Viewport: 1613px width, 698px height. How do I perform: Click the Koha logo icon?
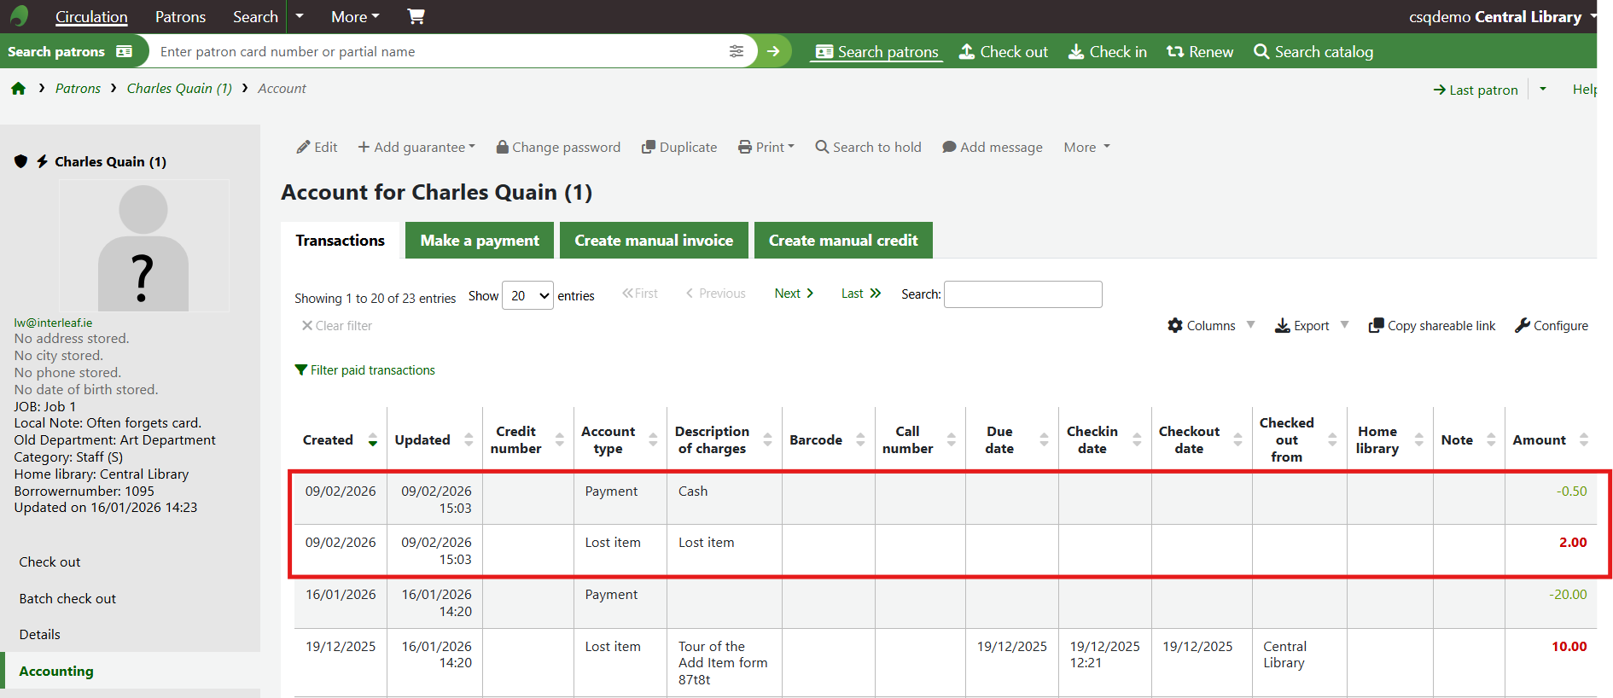point(19,16)
